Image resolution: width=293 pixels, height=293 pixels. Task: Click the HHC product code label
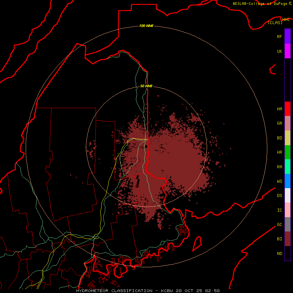286,20
